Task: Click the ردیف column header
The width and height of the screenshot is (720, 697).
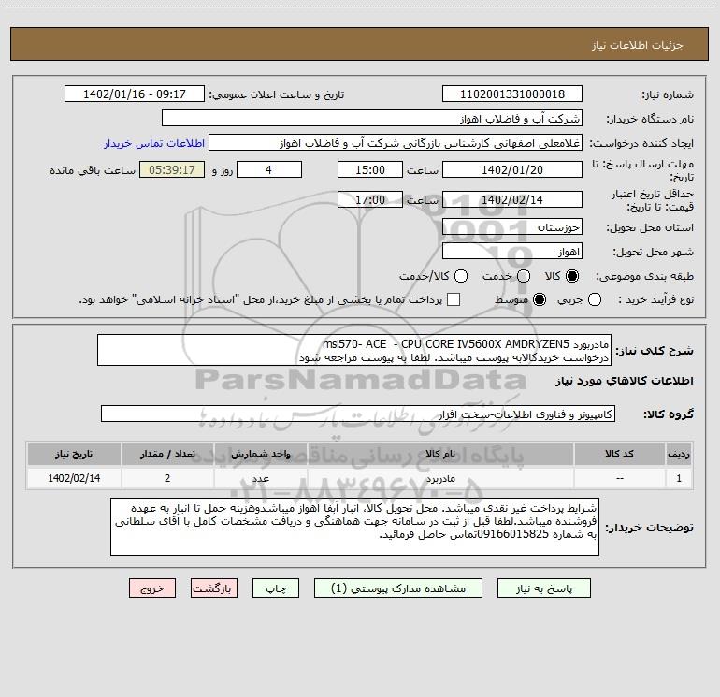Action: 679,454
